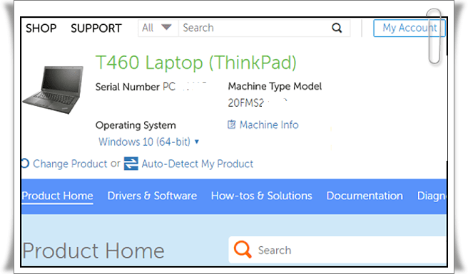Image resolution: width=468 pixels, height=274 pixels.
Task: Click the top search magnifier icon
Action: click(337, 28)
